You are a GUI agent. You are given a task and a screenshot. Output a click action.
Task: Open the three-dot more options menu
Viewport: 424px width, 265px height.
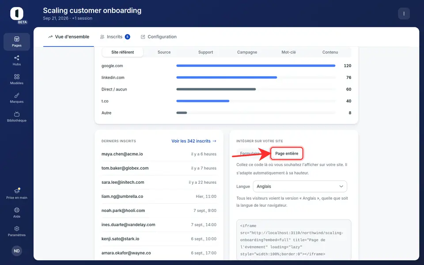click(x=404, y=14)
